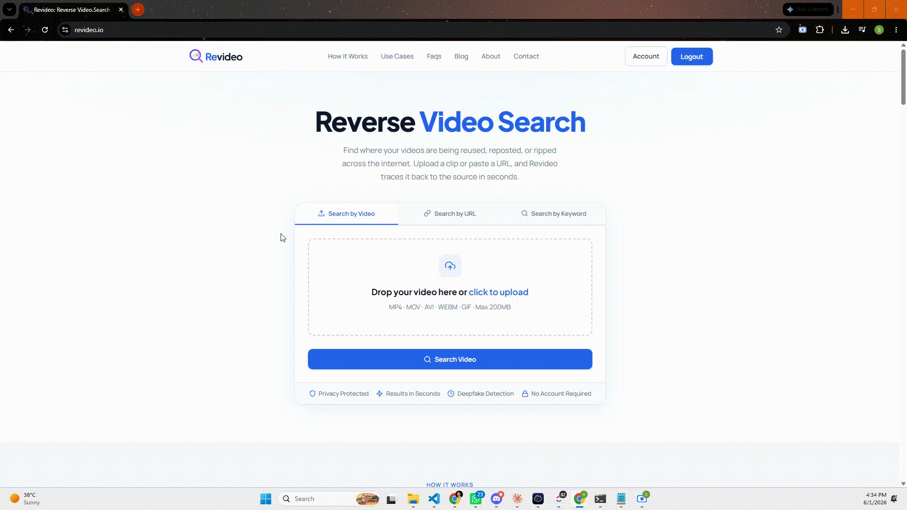Click the 'MP4 · MOV · AVI · WEBM · GIF · Max 200MB' text
Screen dimensions: 907x510
pos(450,307)
